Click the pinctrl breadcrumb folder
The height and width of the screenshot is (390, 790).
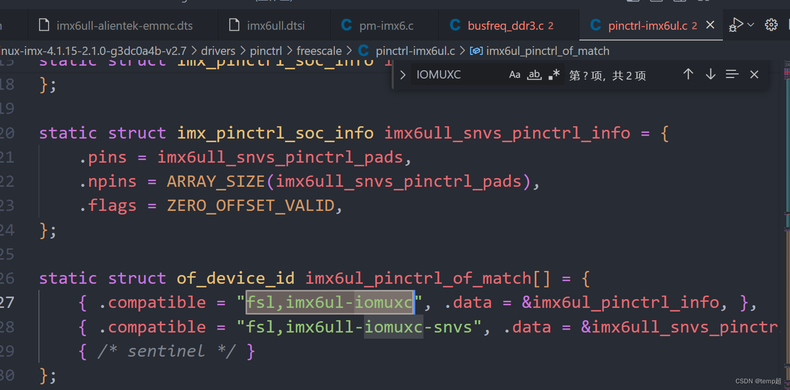click(x=266, y=51)
